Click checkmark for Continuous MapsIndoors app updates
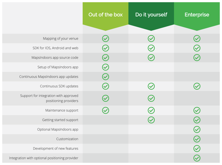Viewport: 222px width, 165px height. [105, 77]
